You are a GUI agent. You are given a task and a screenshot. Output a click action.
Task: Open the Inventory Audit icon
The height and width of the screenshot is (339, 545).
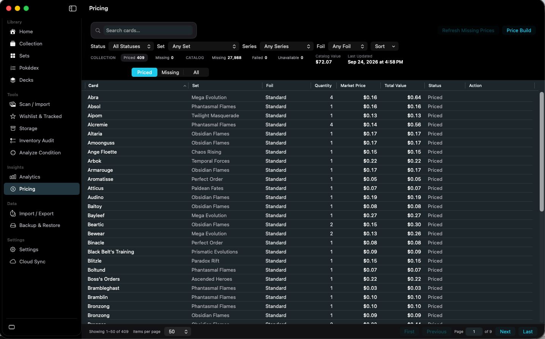pyautogui.click(x=13, y=140)
